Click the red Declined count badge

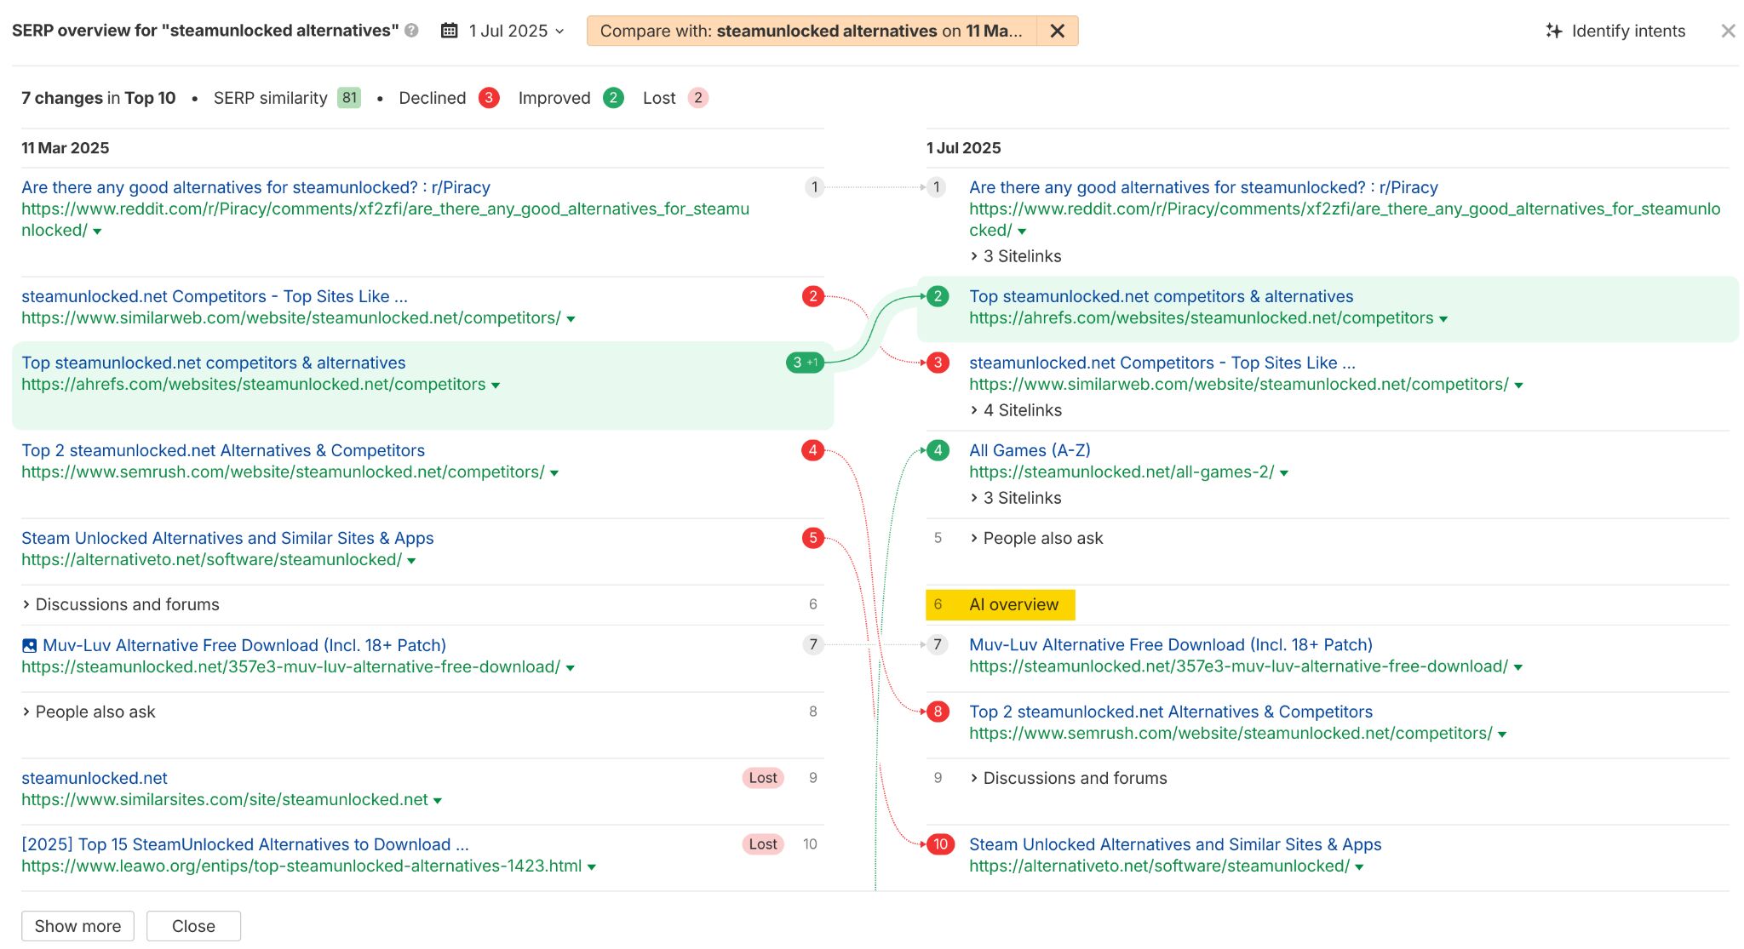(488, 97)
